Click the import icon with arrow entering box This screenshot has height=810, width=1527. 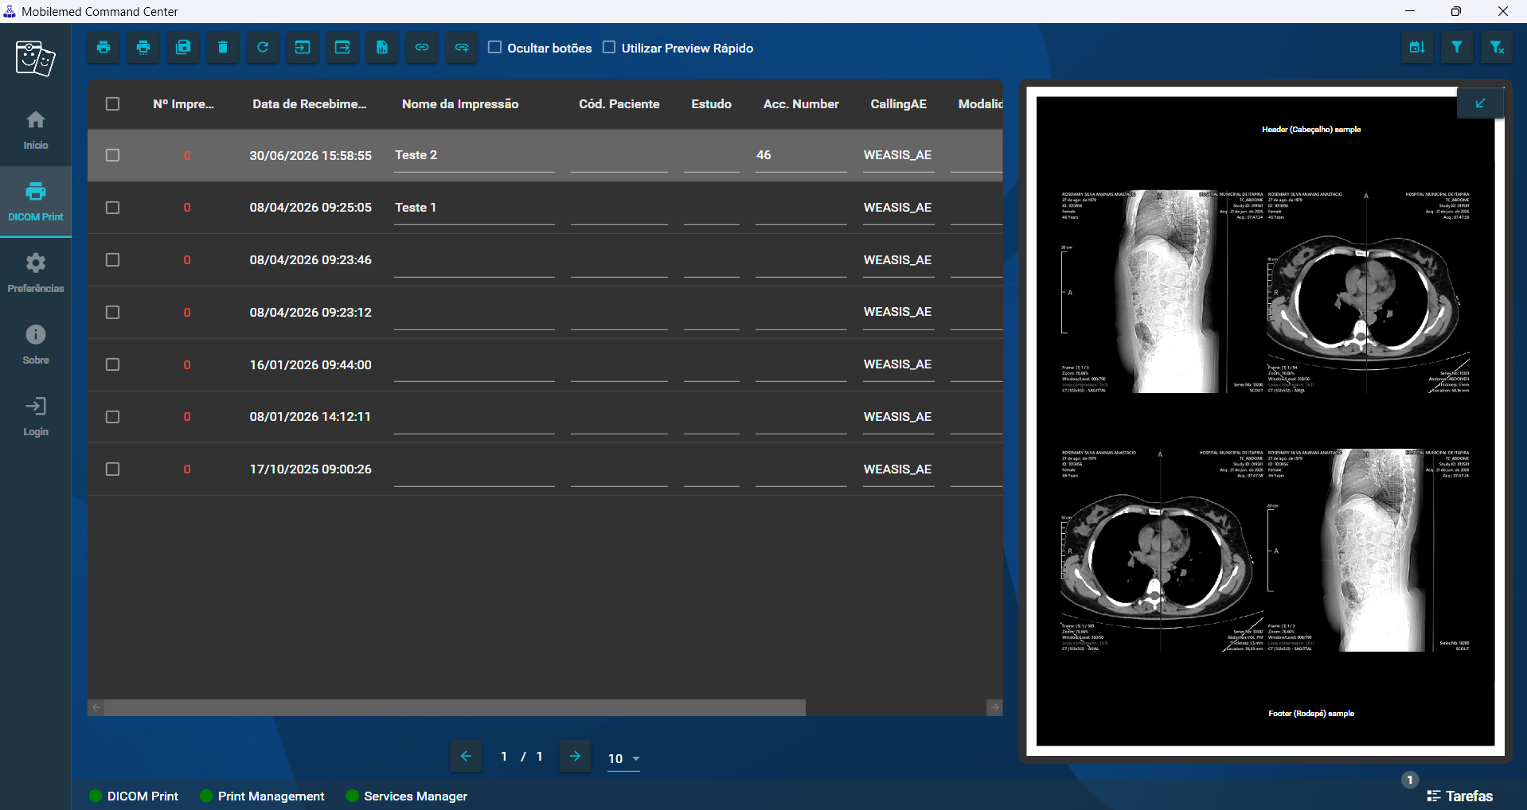(303, 48)
